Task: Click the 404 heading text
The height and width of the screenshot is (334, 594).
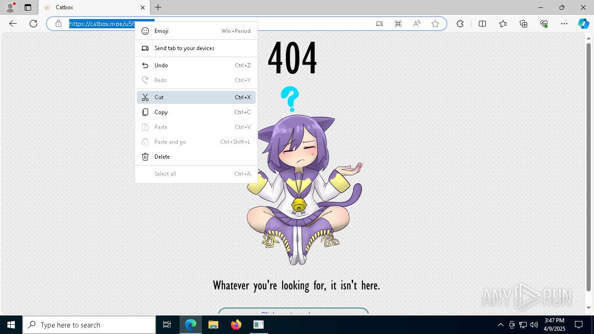Action: click(x=292, y=58)
